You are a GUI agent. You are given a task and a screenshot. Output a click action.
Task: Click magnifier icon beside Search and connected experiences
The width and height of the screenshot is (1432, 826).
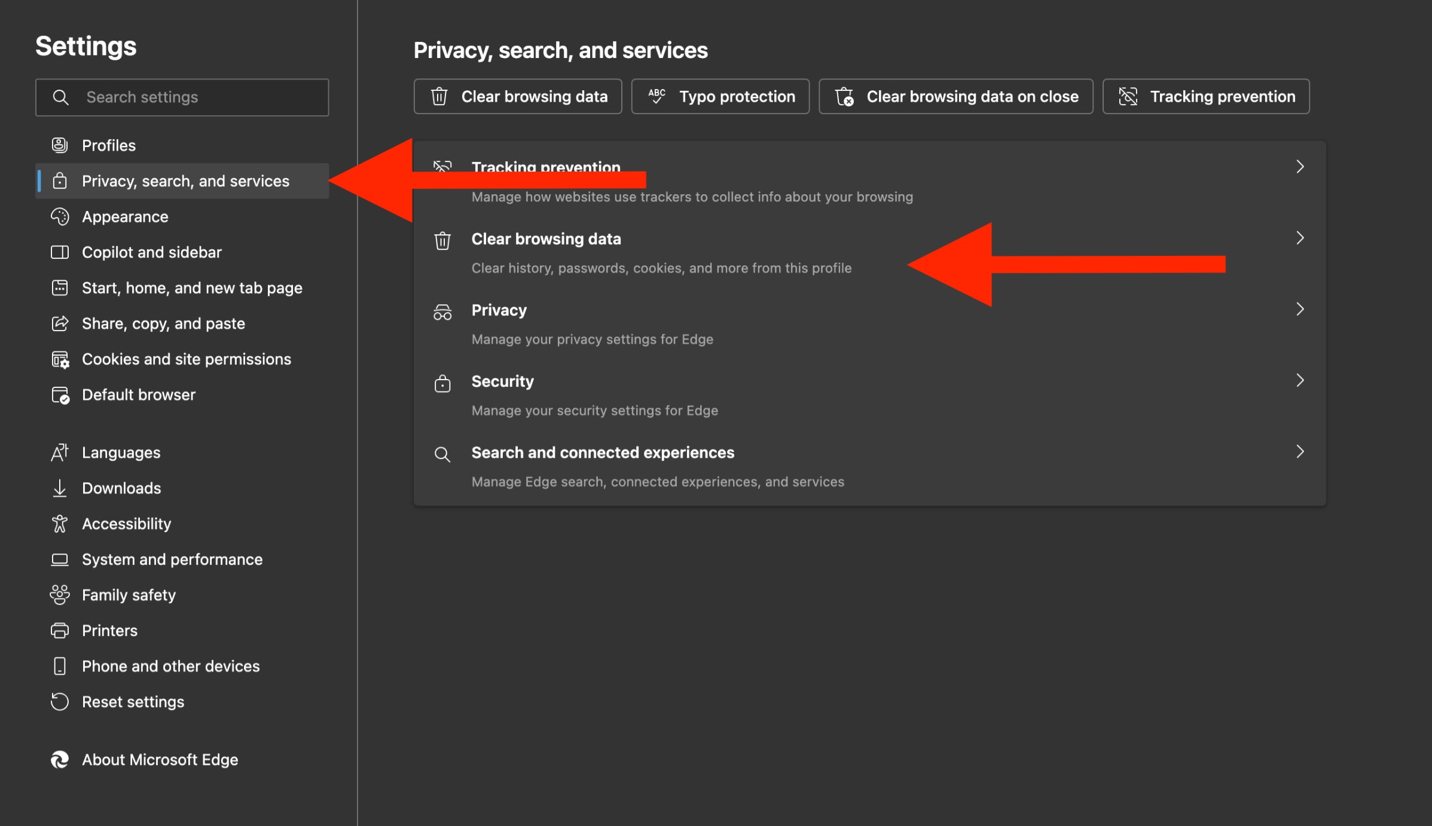pyautogui.click(x=442, y=454)
